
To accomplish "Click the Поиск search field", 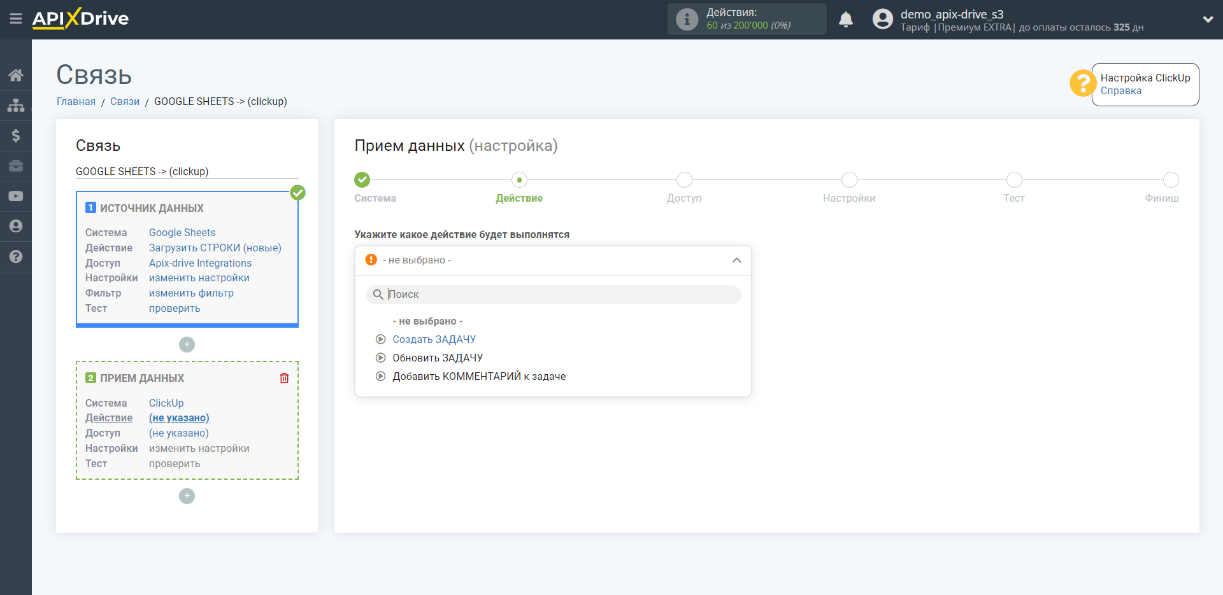I will point(553,294).
